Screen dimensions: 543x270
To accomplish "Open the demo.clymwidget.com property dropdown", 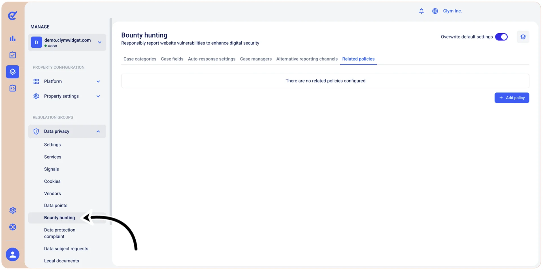I will (67, 42).
